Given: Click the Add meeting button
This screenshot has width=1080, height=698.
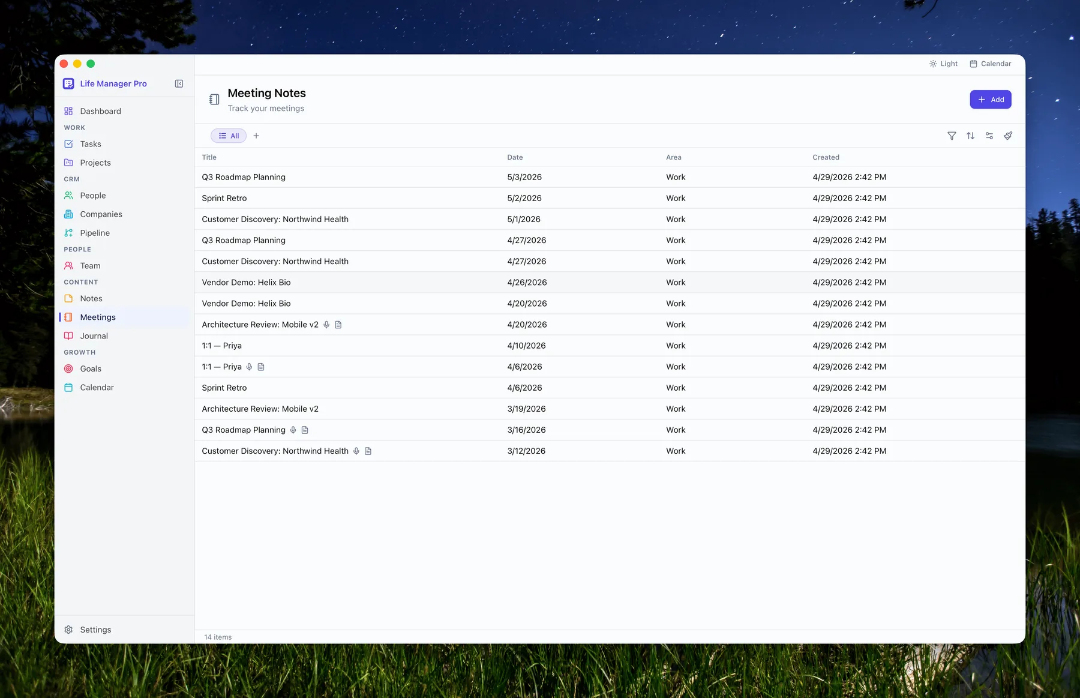Looking at the screenshot, I should pyautogui.click(x=991, y=100).
